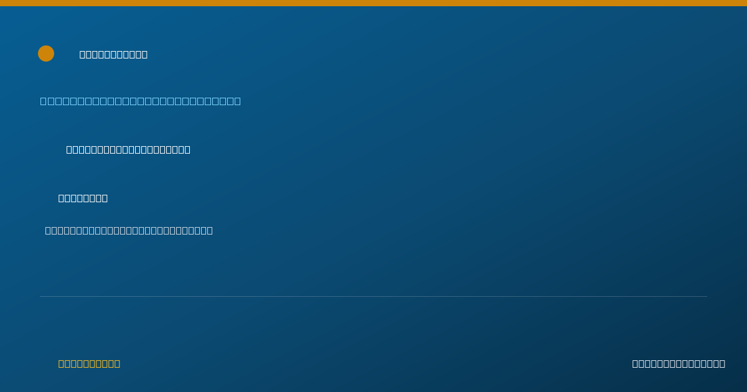
Task: Click the thin horizontal divider line
Action: 374,296
